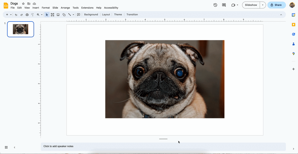Open the zoom level dropdown arrow
Viewport: 298px width, 154px height.
click(x=42, y=14)
